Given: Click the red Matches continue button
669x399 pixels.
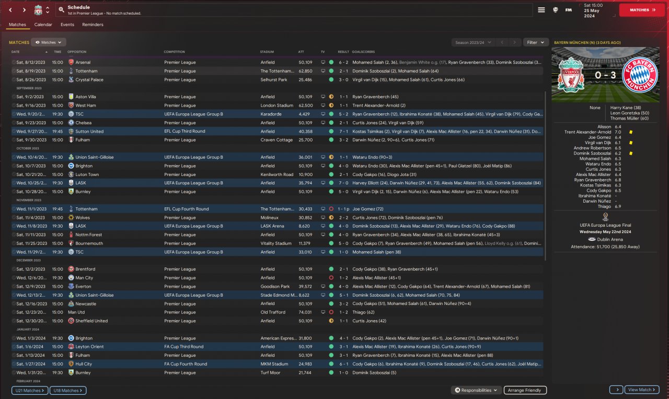Looking at the screenshot, I should coord(642,10).
